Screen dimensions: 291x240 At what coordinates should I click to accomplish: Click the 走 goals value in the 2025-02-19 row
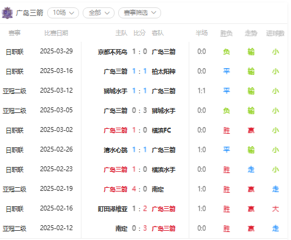(275, 189)
